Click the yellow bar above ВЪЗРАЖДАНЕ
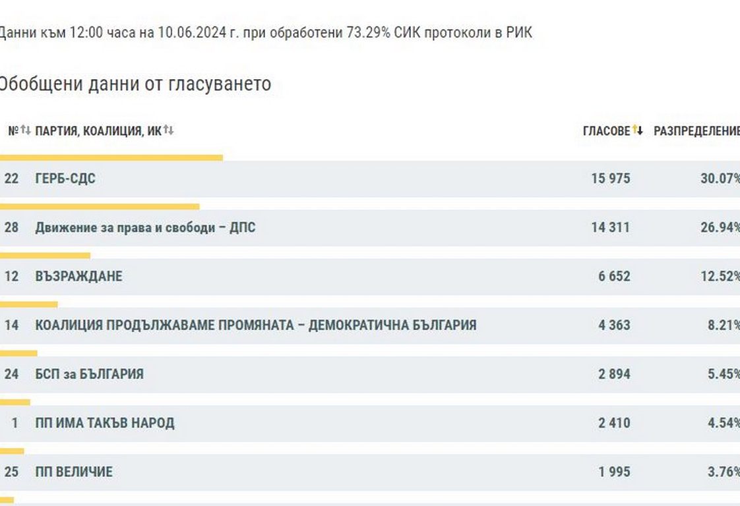 [x=45, y=255]
